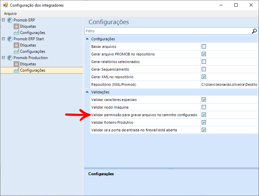Select Configurações under Promob ERP
This screenshot has width=259, height=196.
coord(32,33)
